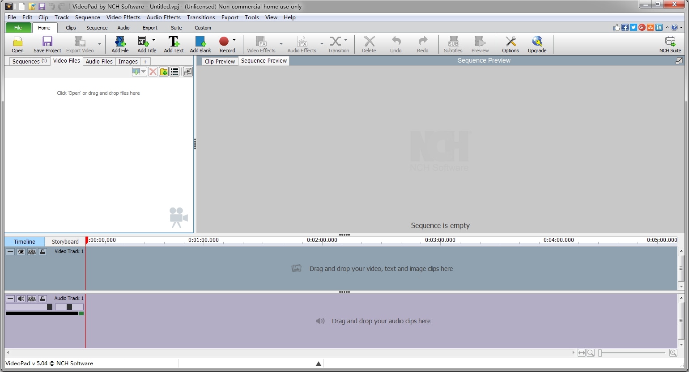The width and height of the screenshot is (689, 372).
Task: Expand the Add Title dropdown arrow
Action: point(153,40)
